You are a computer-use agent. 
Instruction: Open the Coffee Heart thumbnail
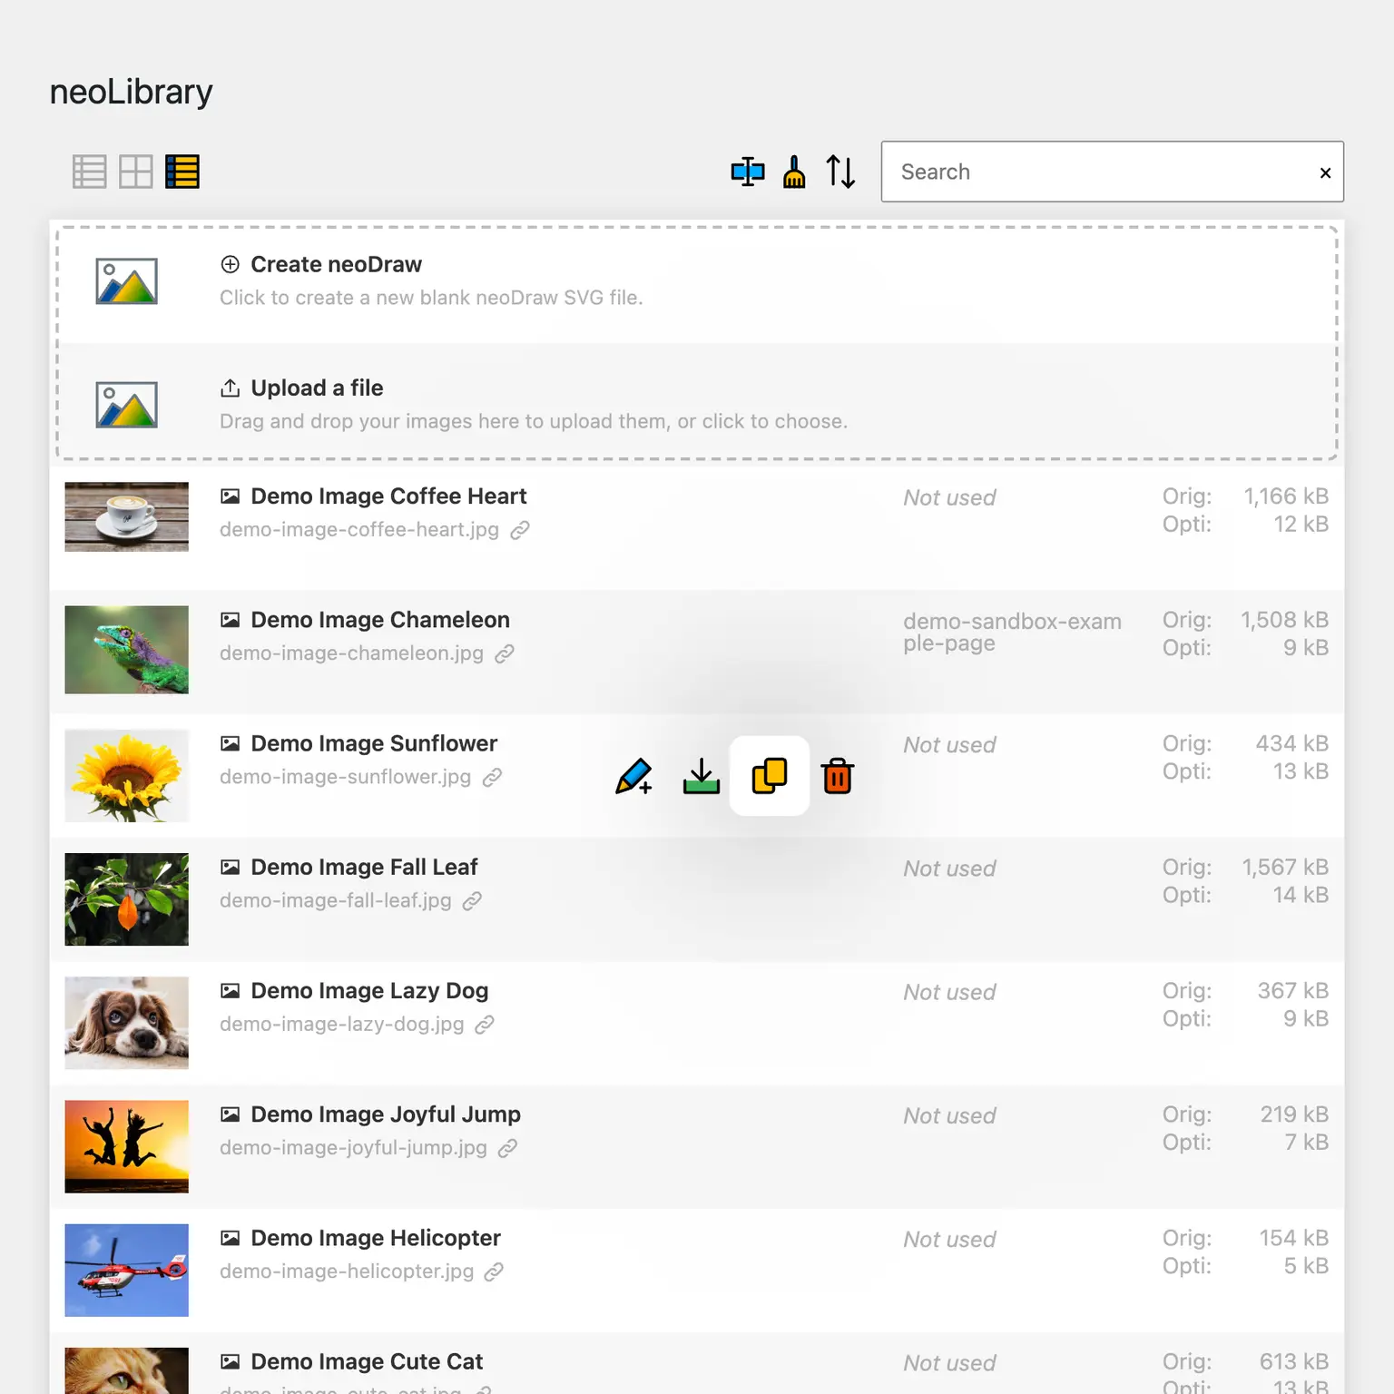coord(127,516)
